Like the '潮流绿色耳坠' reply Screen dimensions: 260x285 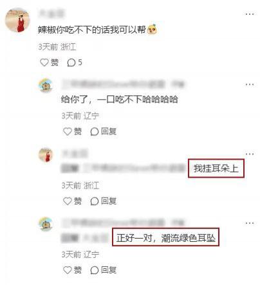(72, 270)
